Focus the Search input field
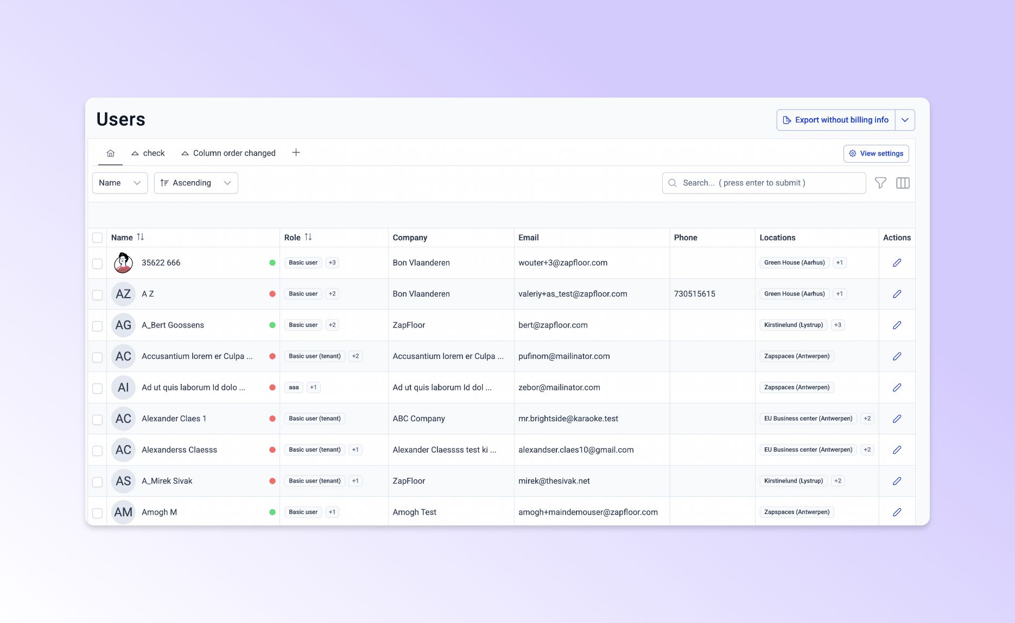 click(x=764, y=183)
